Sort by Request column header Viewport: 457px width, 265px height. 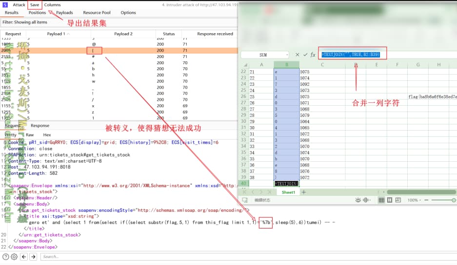(13, 34)
